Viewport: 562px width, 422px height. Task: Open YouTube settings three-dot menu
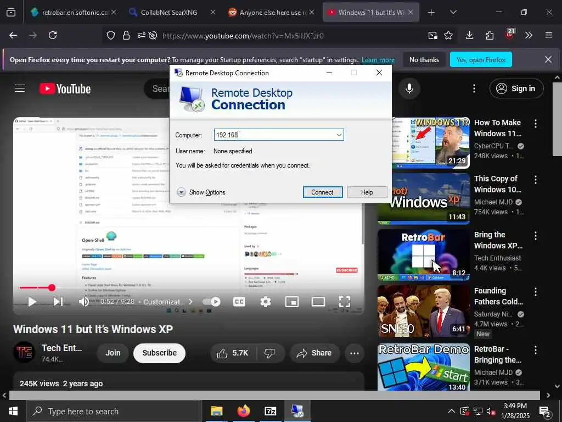[x=474, y=88]
